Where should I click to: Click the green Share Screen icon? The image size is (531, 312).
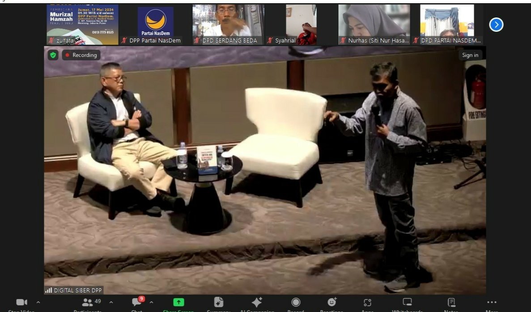178,303
